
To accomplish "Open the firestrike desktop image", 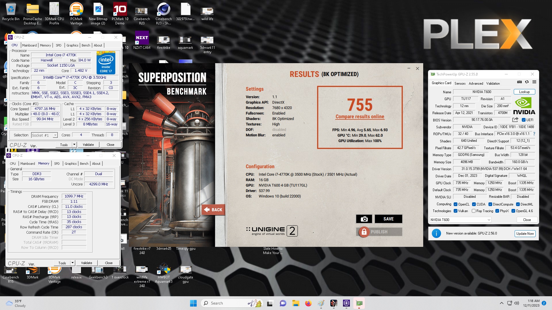I will [164, 42].
